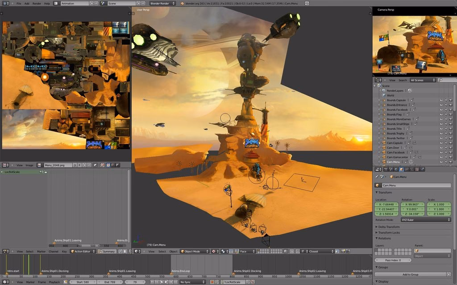The height and width of the screenshot is (285, 457).
Task: Toggle visibility eye for Cam.Door
Action: (x=441, y=148)
